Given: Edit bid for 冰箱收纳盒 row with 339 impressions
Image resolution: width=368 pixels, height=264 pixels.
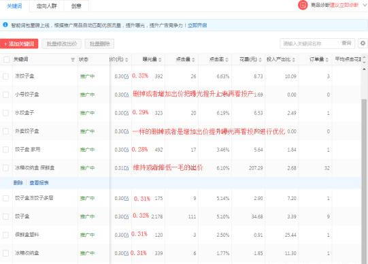Looking at the screenshot, I should tap(127, 253).
